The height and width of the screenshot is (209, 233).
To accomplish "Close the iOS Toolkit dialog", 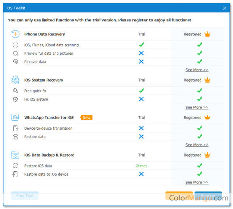I will point(224,8).
